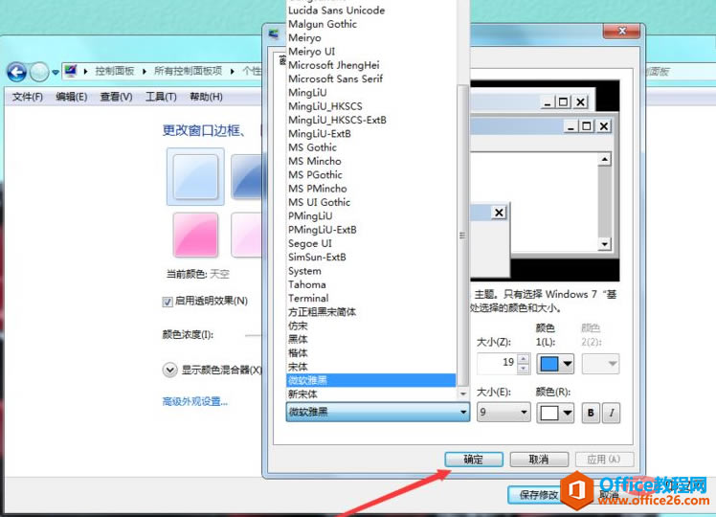Screen dimensions: 716x517
Task: Click the 确定 button
Action: coord(474,460)
